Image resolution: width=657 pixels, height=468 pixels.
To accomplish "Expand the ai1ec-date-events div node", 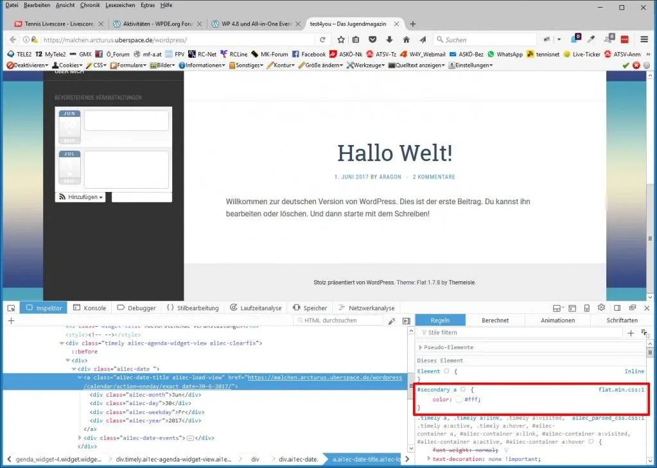I will 80,438.
